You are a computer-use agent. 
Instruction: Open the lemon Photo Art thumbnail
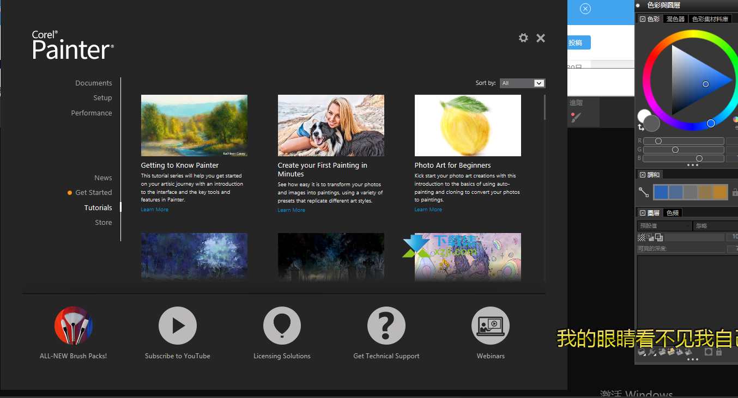[468, 125]
